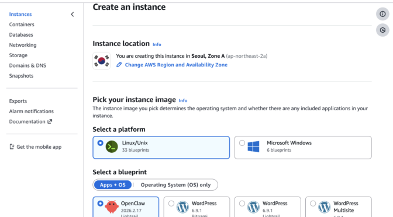393x217 pixels.
Task: Click the OpenClaw red mascot icon
Action: click(x=112, y=206)
